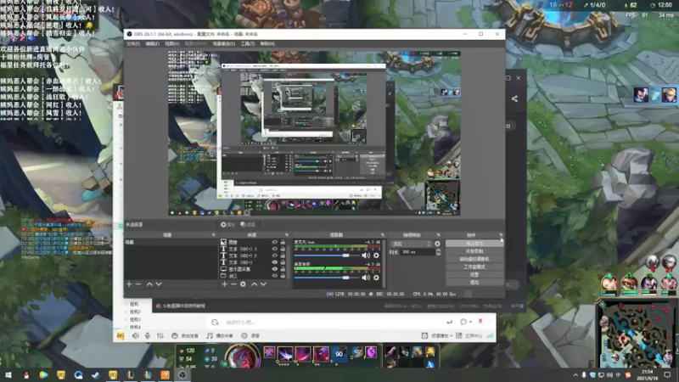Select the 图像 source row

tap(253, 242)
